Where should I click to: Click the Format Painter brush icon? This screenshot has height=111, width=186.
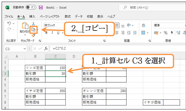(x=33, y=35)
